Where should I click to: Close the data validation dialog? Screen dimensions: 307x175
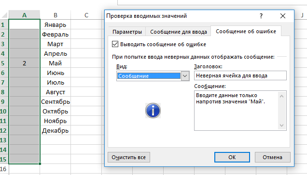pos(283,16)
